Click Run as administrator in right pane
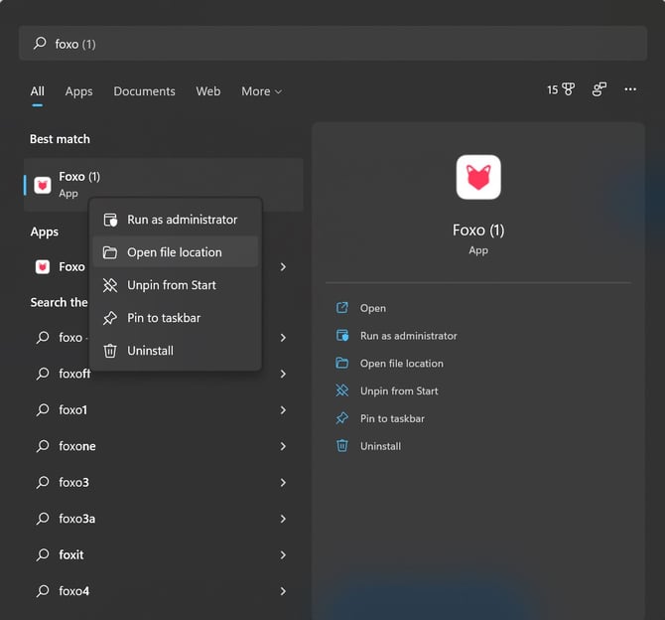665x620 pixels. (x=408, y=336)
